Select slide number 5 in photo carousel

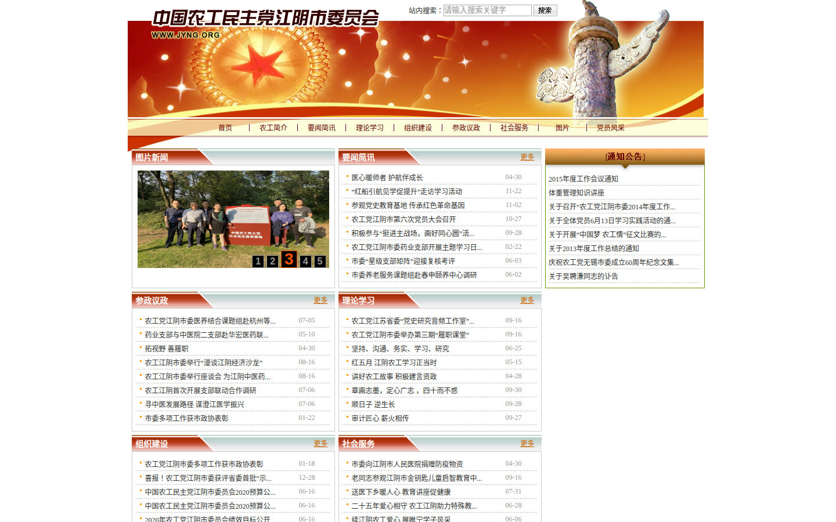[320, 261]
